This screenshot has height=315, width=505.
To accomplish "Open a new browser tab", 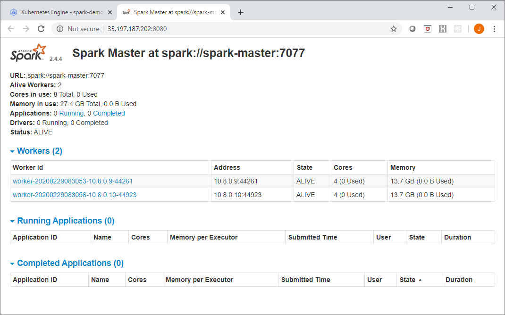I will pyautogui.click(x=241, y=12).
